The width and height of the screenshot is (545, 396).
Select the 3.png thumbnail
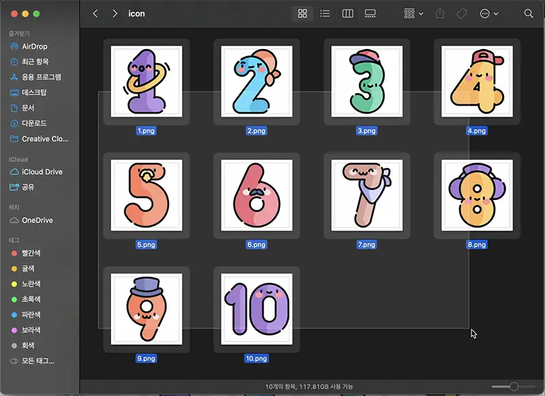367,81
